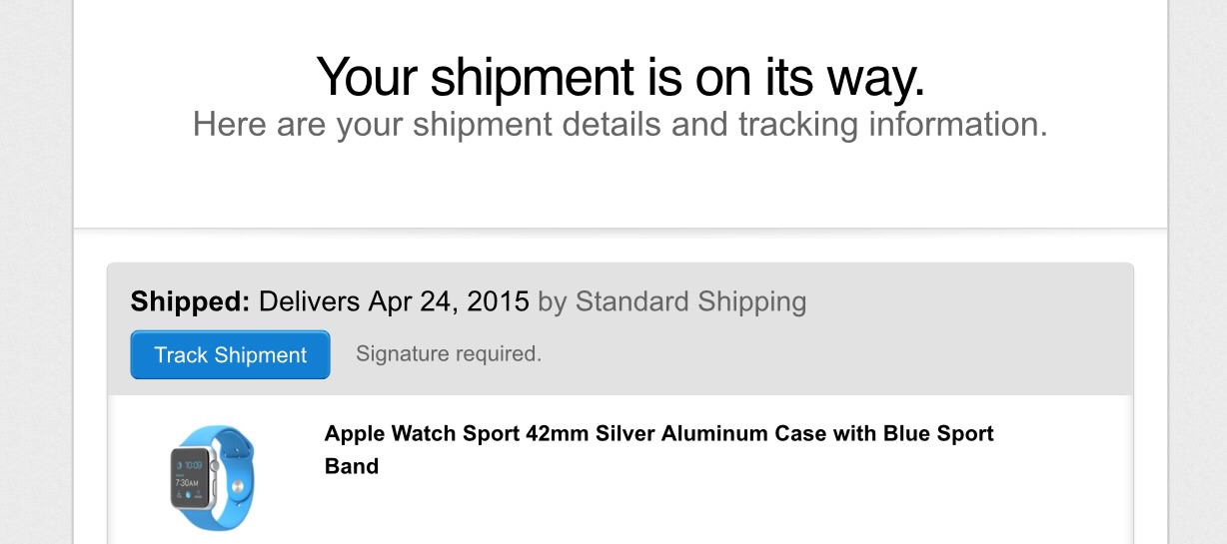Click the digital crown on the watch image
Viewport: 1227px width, 544px height.
tap(214, 465)
